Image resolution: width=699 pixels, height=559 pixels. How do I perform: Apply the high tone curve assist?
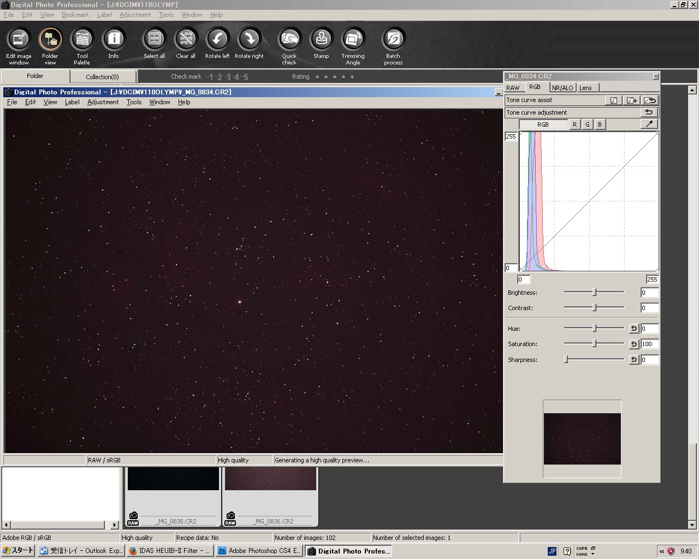coord(631,100)
